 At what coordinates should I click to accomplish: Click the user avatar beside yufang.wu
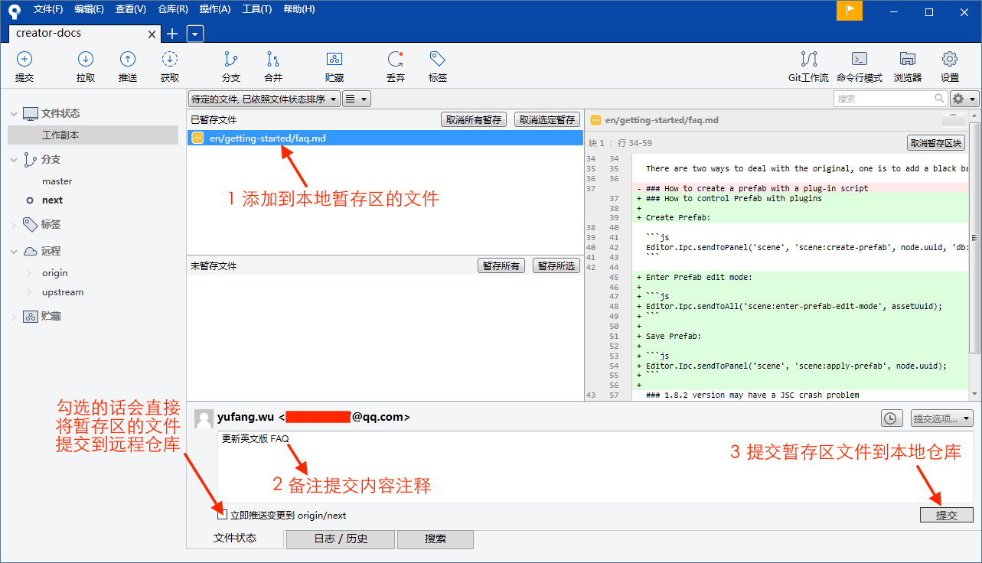[204, 418]
